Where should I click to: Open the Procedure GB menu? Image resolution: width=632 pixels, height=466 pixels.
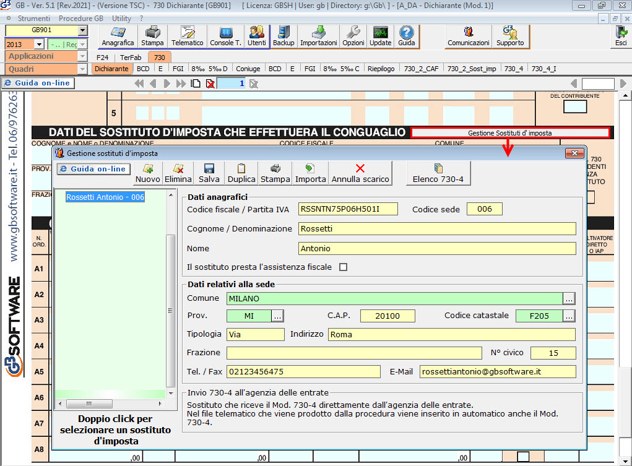coord(81,19)
